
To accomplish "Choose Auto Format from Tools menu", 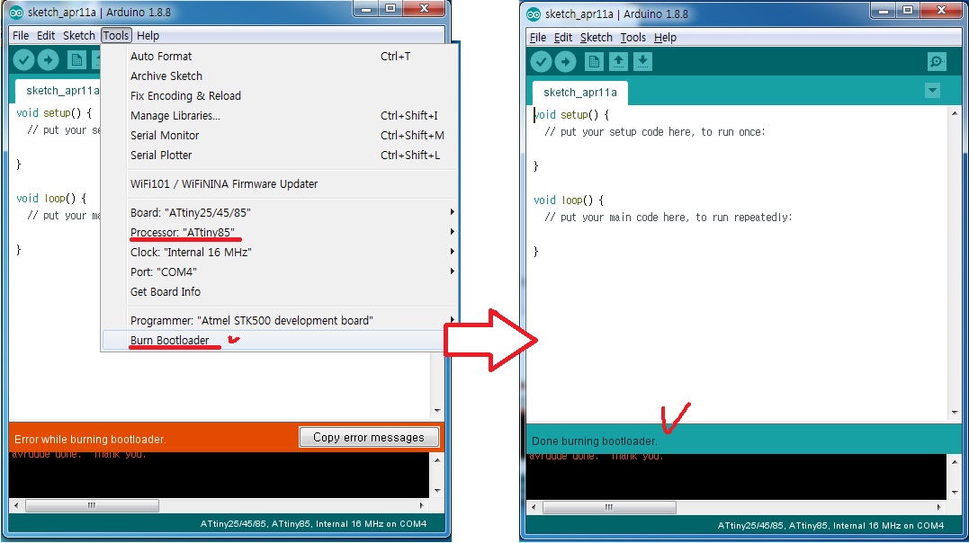I will (x=279, y=57).
